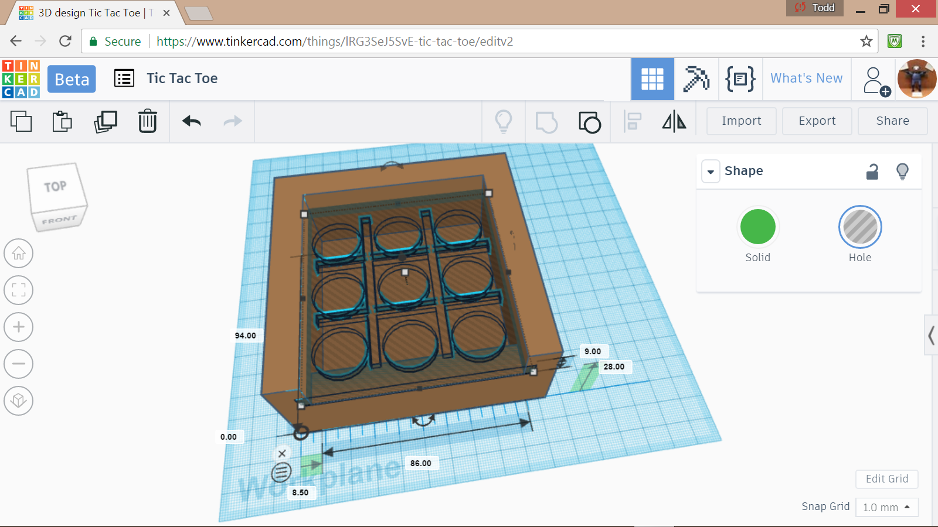Click the 28.00 dimension value
This screenshot has height=527, width=938.
tap(614, 367)
